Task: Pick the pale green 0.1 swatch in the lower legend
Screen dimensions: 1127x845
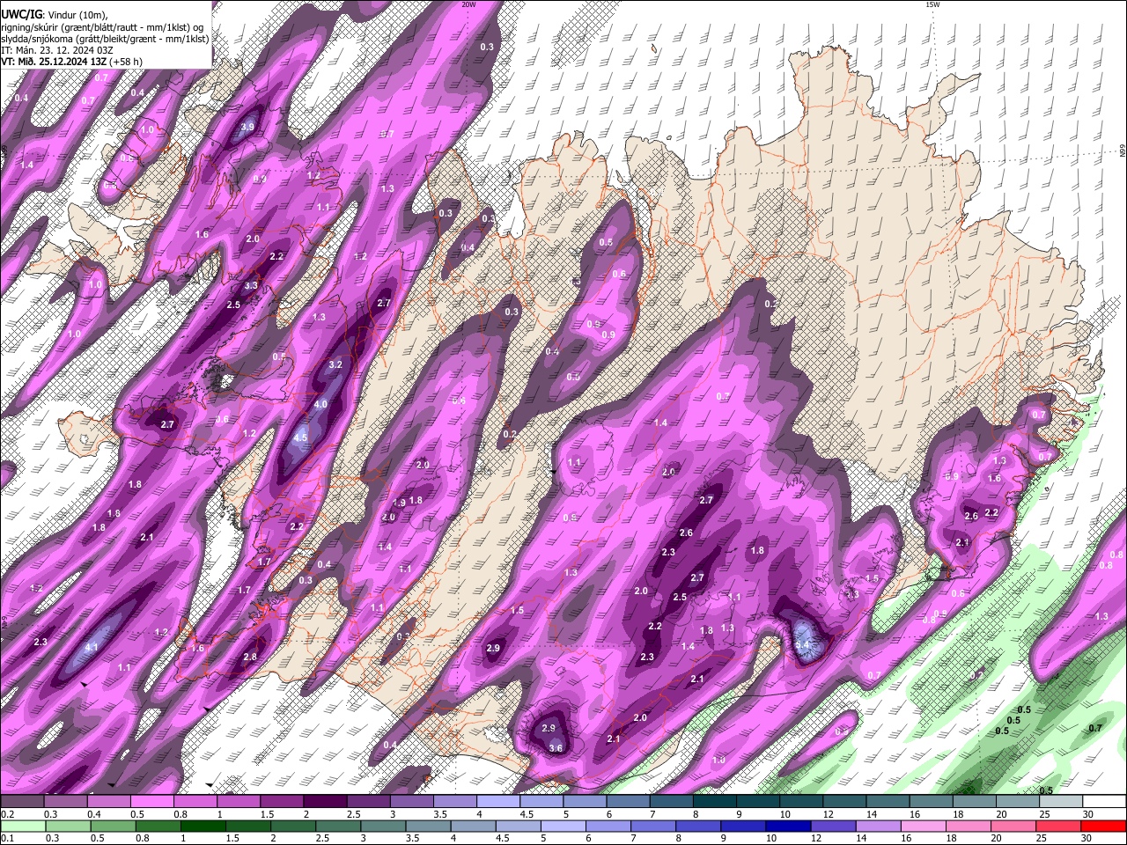Action: 22,826
